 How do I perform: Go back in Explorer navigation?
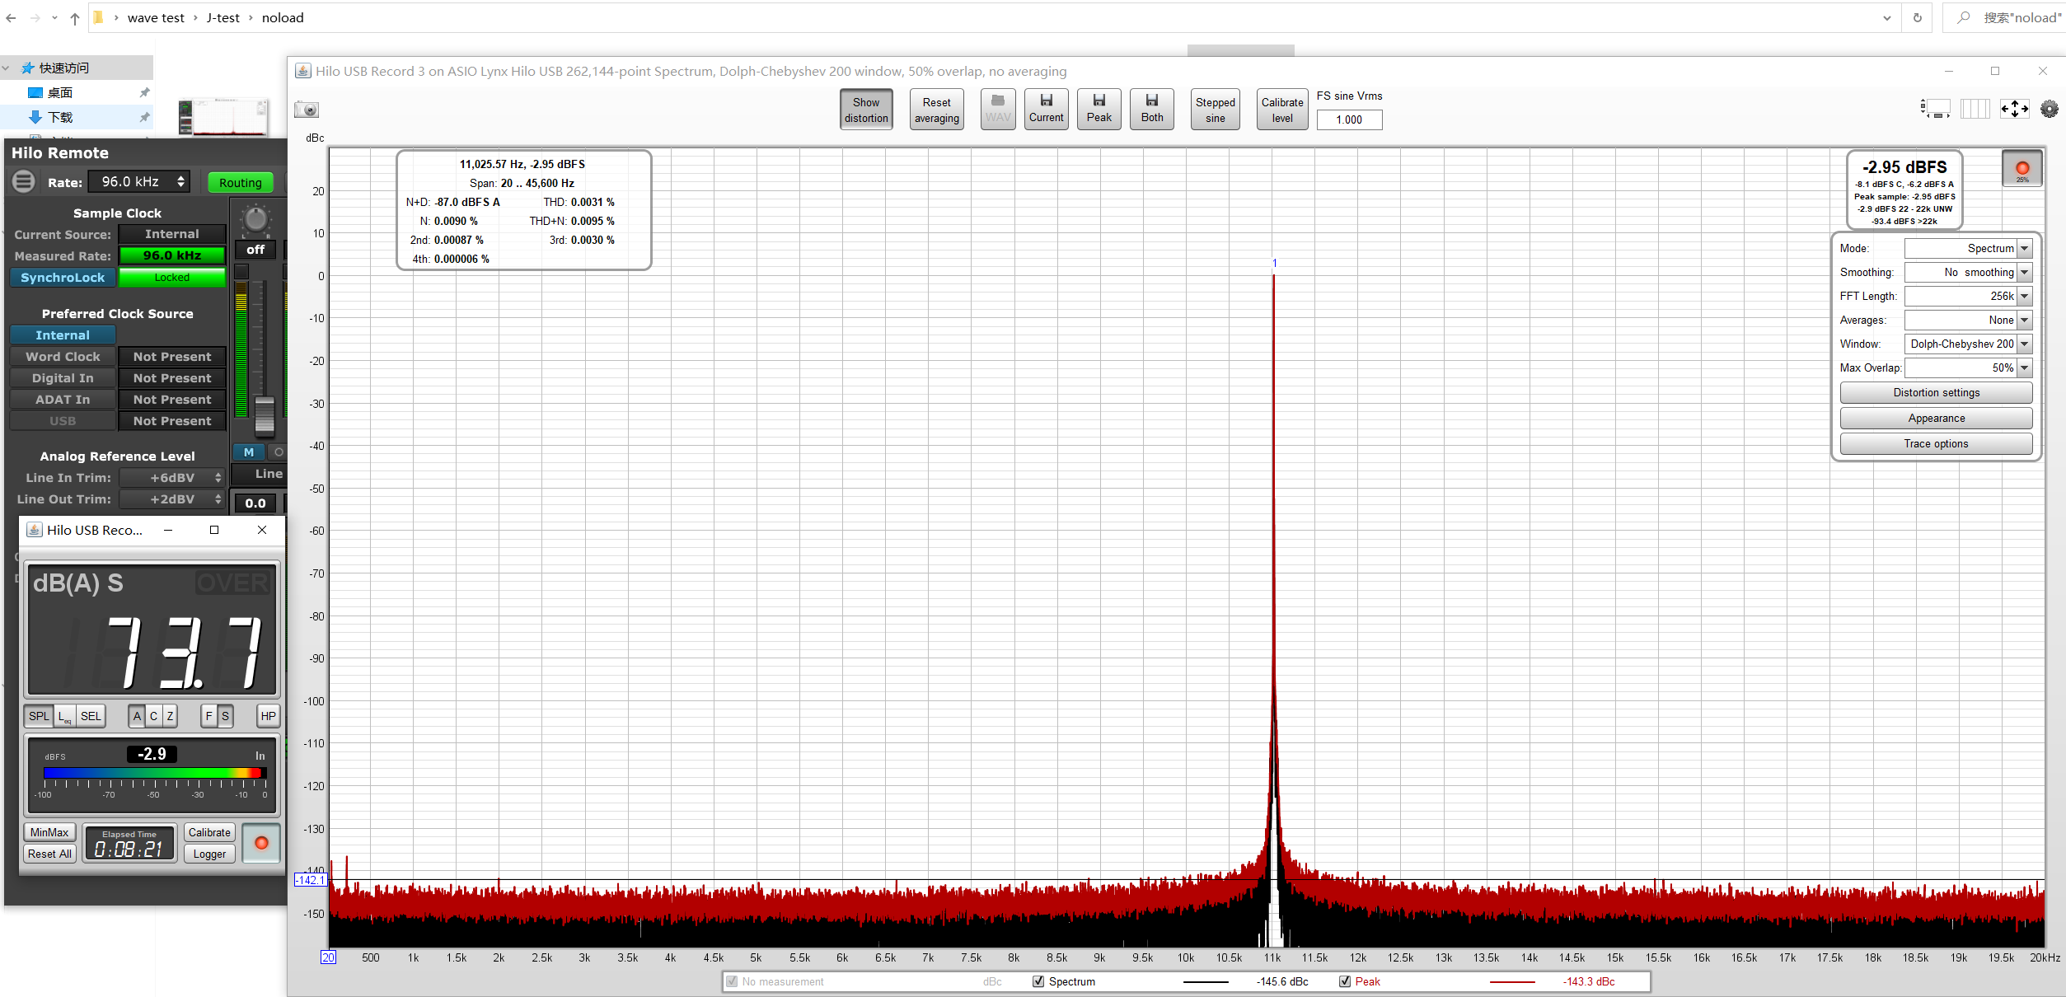click(11, 18)
